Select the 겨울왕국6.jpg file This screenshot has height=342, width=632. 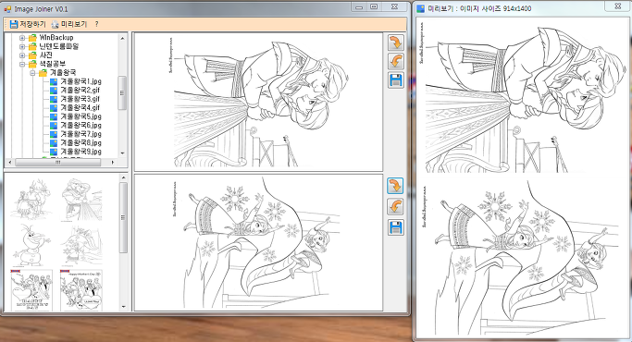tap(81, 126)
